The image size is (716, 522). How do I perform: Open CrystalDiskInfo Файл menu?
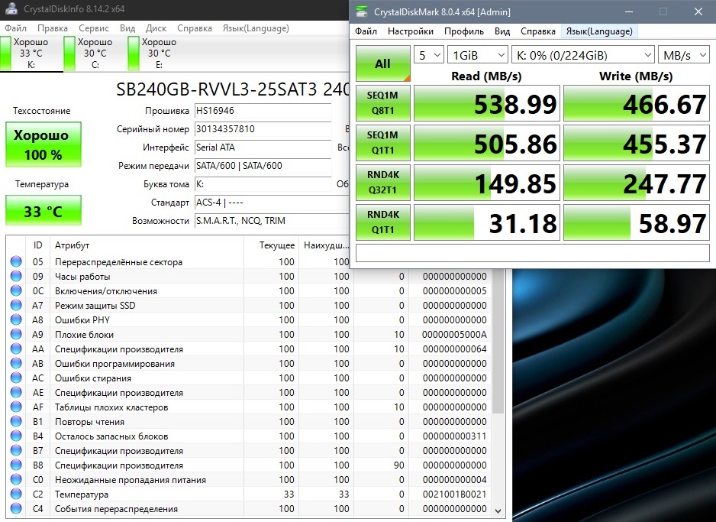(x=15, y=28)
